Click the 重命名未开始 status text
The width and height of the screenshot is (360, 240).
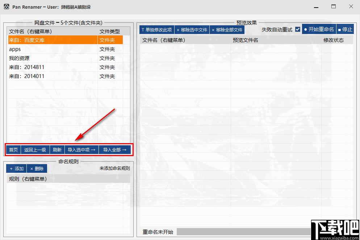click(x=158, y=232)
